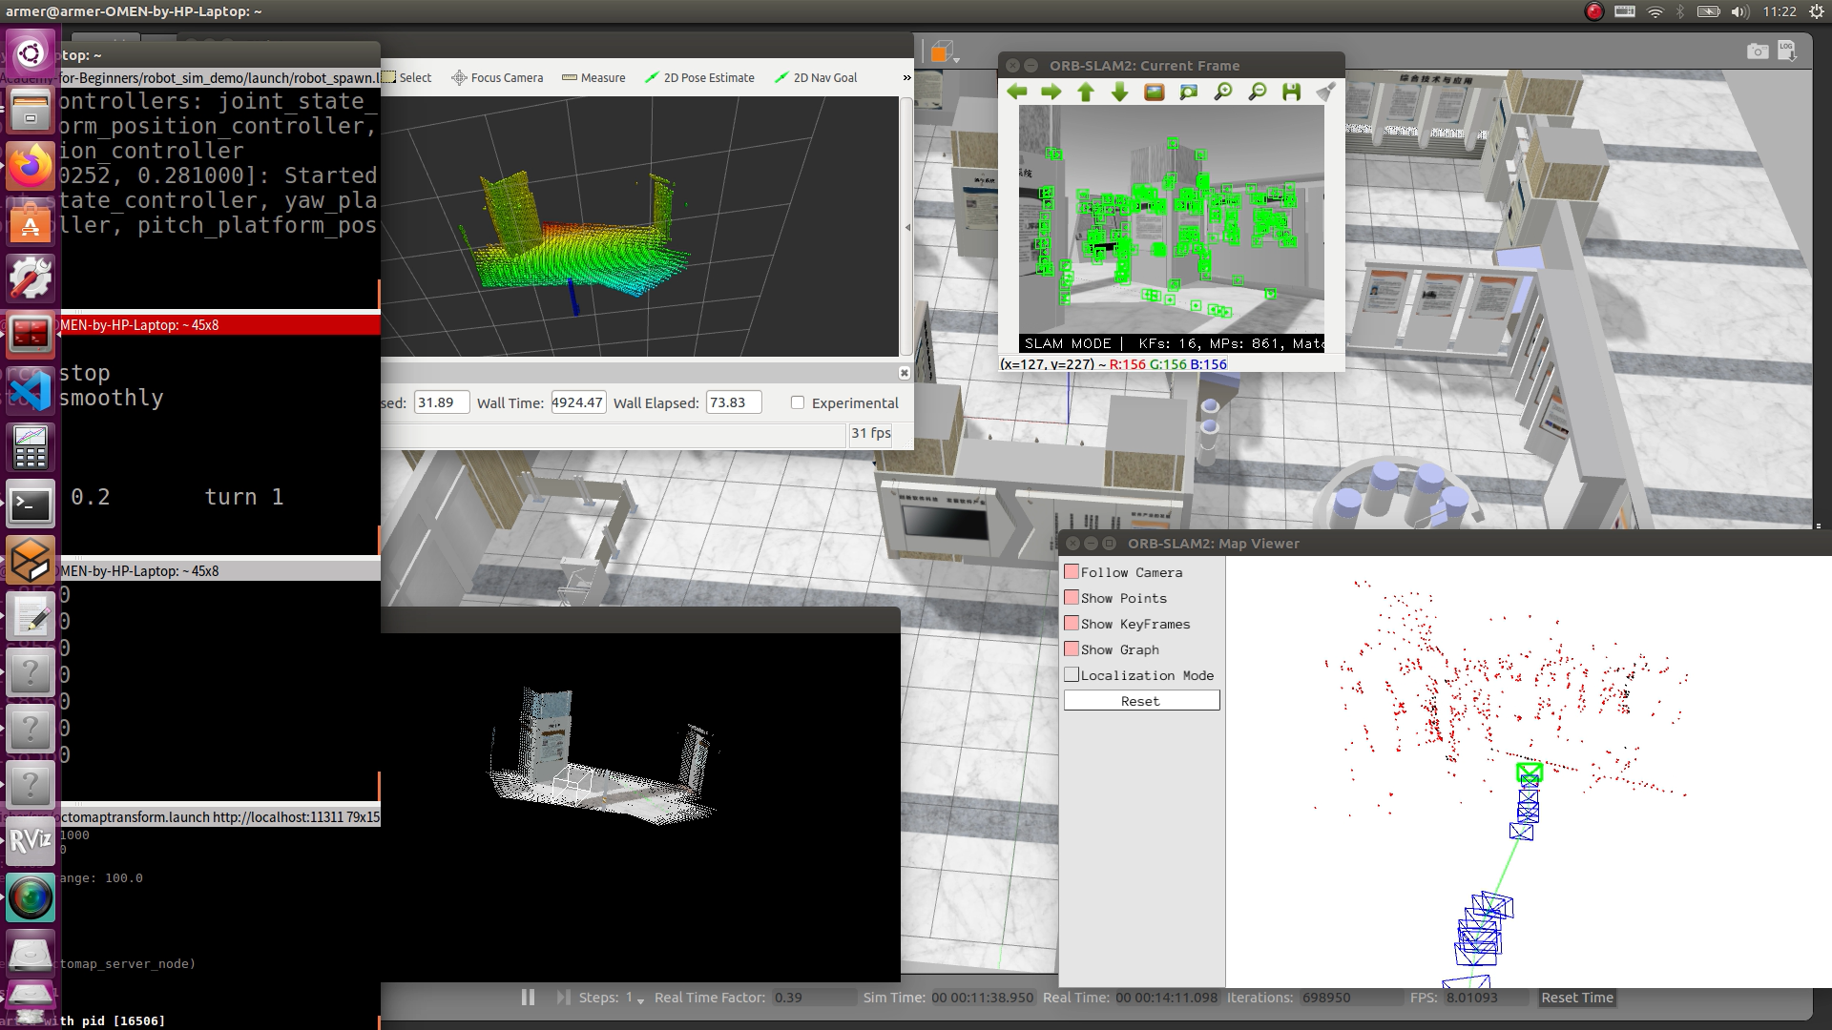This screenshot has width=1832, height=1030.
Task: Enable the Experimental checkbox
Action: (x=798, y=403)
